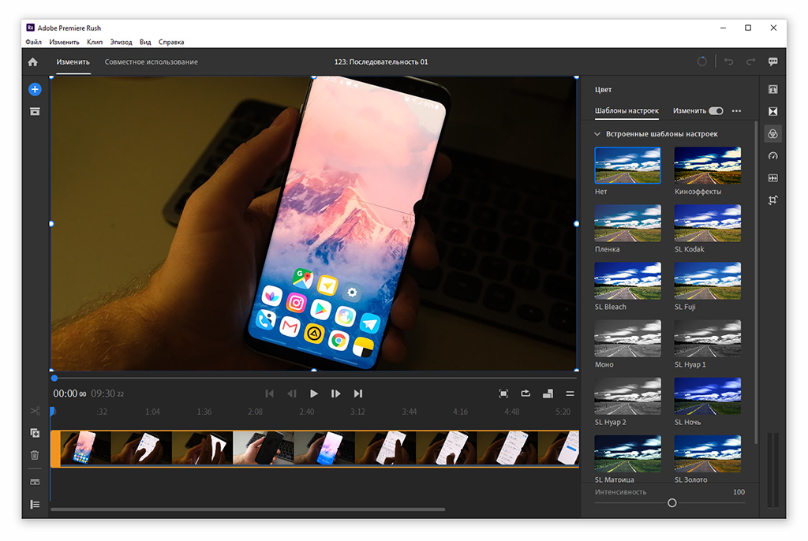Open the Audio panel icon

click(x=772, y=177)
